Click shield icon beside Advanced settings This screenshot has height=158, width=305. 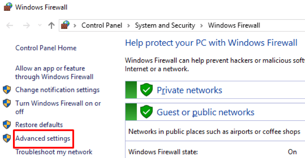click(7, 138)
